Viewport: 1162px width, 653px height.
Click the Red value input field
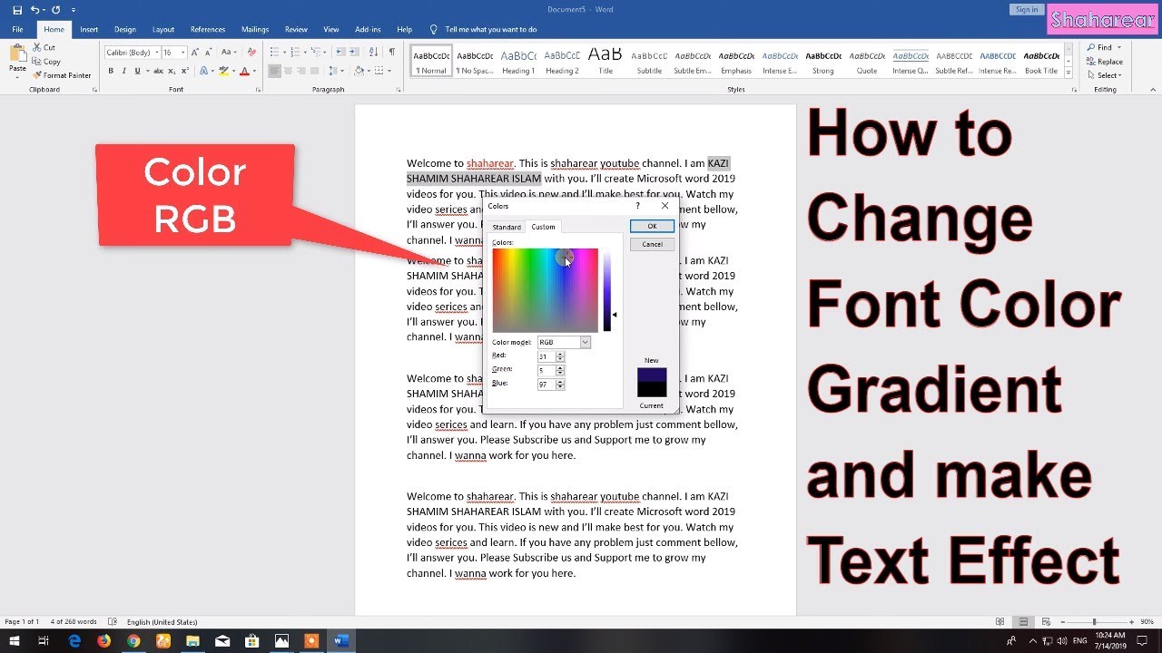click(546, 356)
